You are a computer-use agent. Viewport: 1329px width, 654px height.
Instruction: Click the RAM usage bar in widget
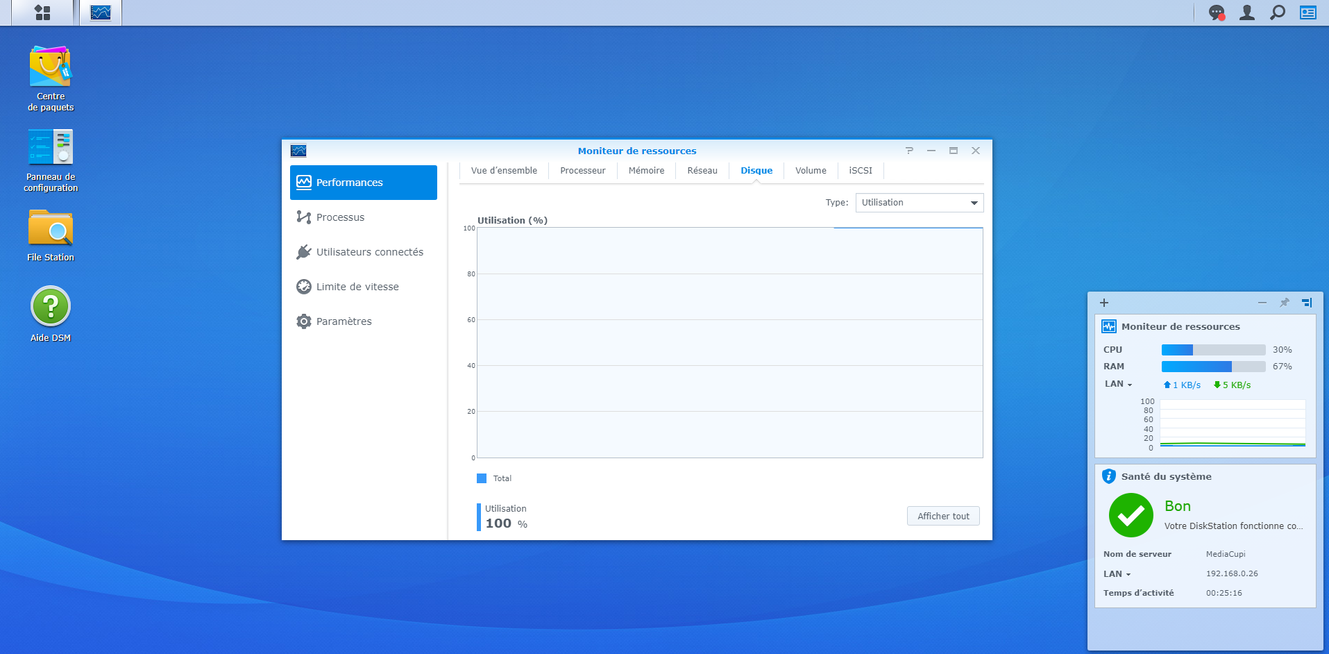[x=1214, y=367]
